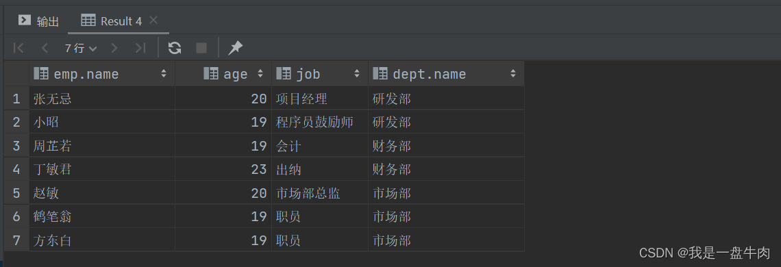Close the Result 4 tab
The image size is (781, 267).
pyautogui.click(x=153, y=20)
